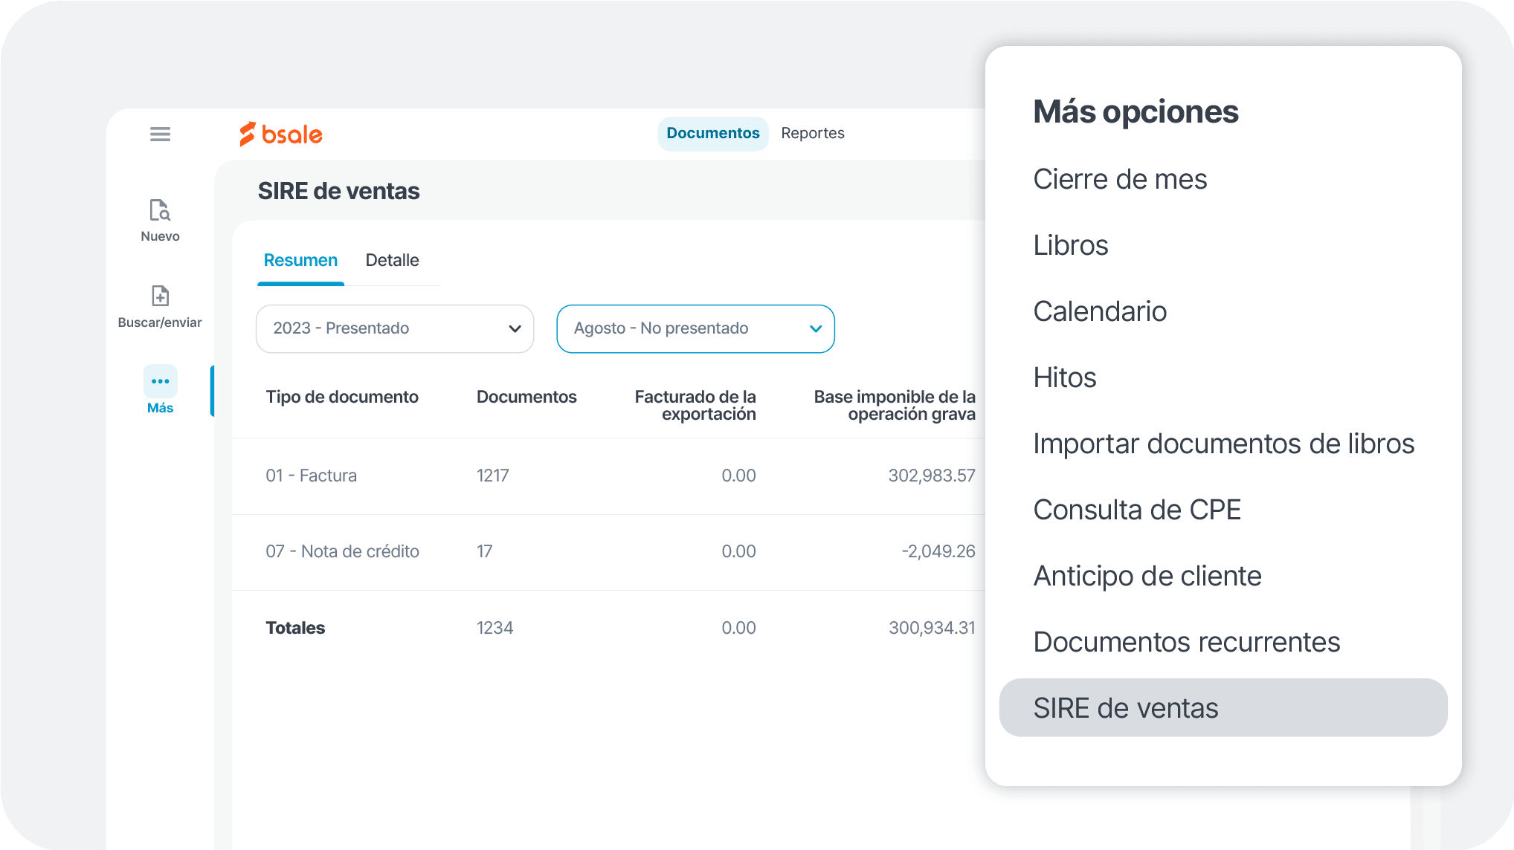Switch to the Detalle tab

(393, 260)
